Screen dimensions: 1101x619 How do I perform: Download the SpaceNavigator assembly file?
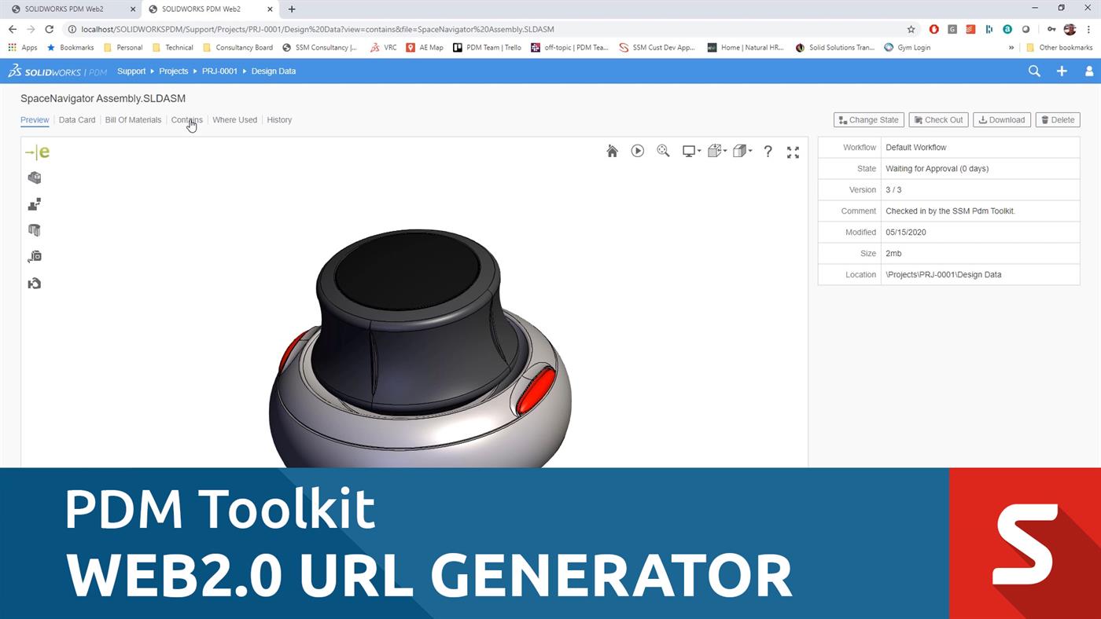click(1001, 119)
